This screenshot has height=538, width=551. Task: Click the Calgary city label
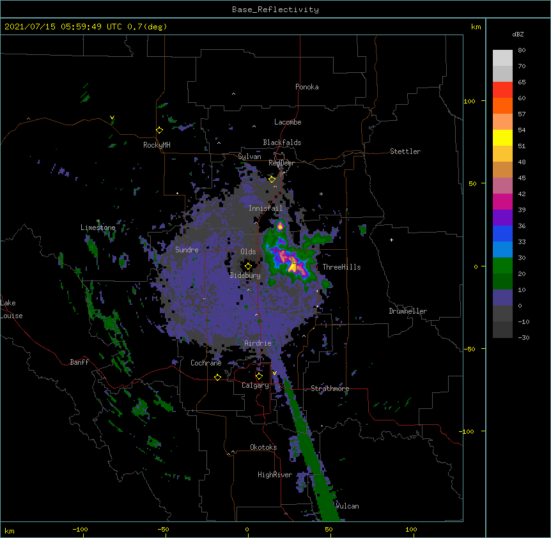tap(255, 385)
